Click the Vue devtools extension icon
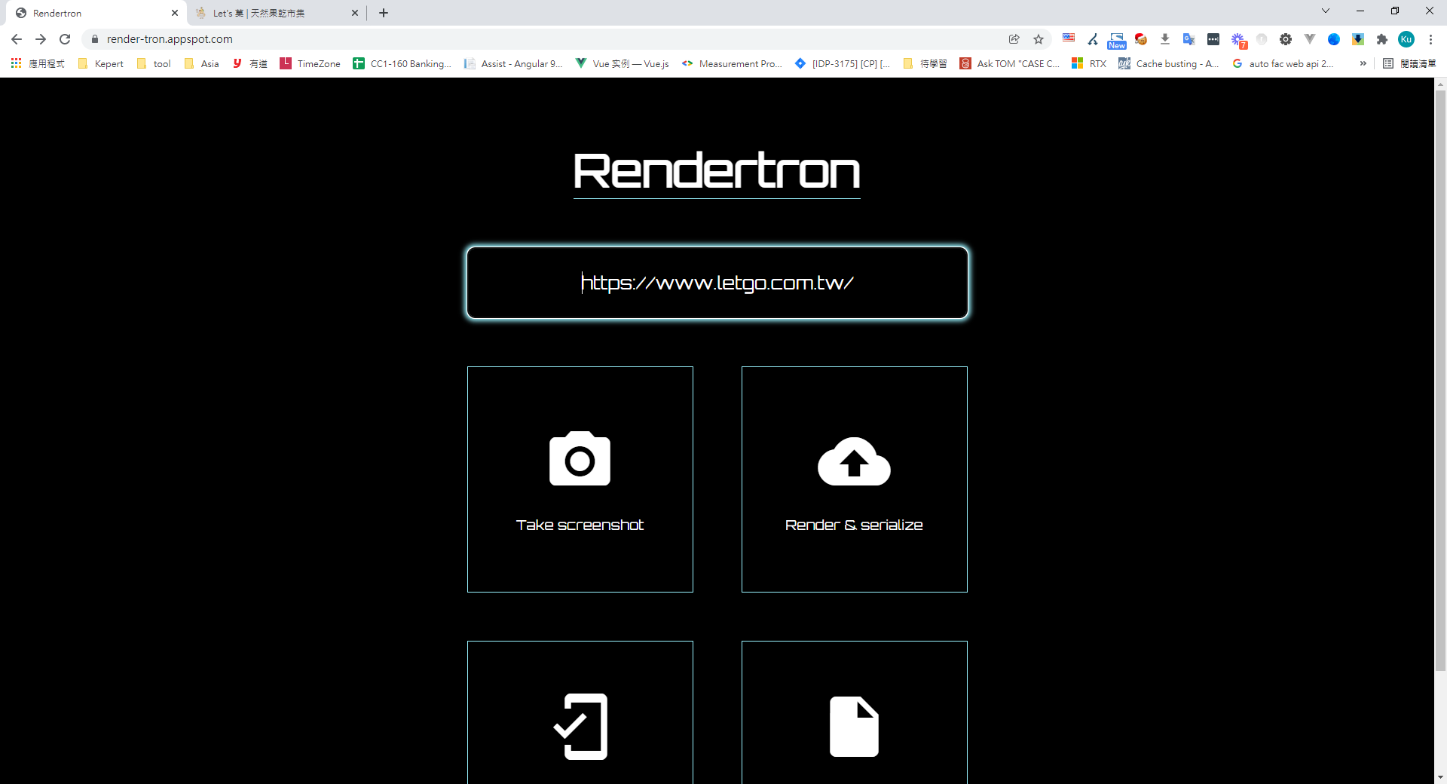Image resolution: width=1447 pixels, height=784 pixels. pyautogui.click(x=1310, y=39)
